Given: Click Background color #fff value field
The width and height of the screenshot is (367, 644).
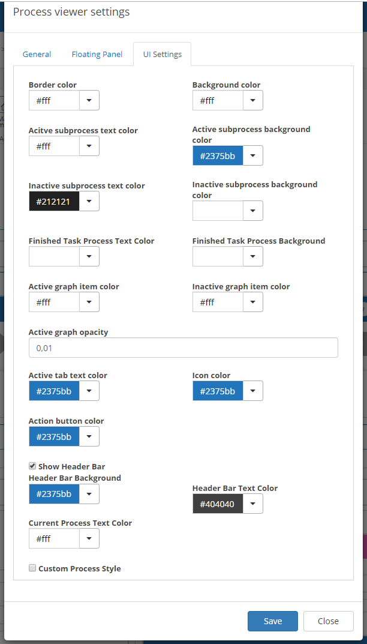Looking at the screenshot, I should click(218, 100).
